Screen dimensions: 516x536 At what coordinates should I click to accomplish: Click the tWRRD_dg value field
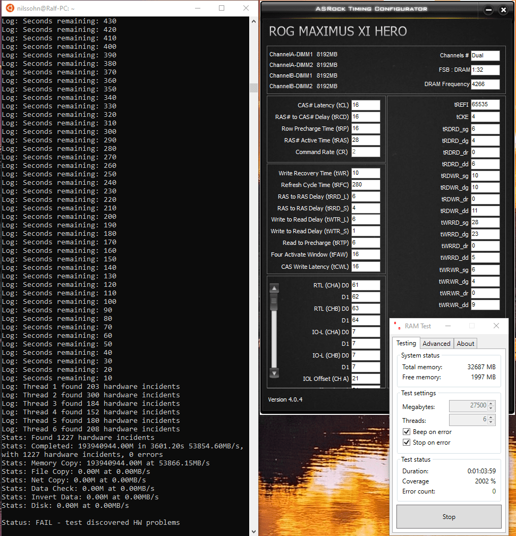coord(485,234)
